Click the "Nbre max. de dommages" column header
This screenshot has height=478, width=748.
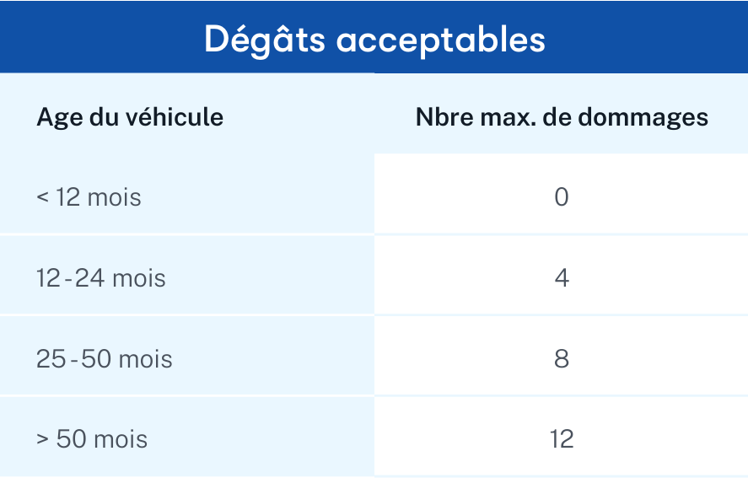tap(562, 116)
